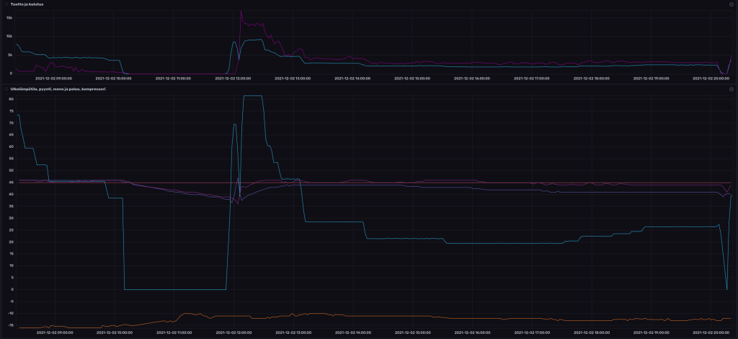Click the 80 y-axis label on bottom chart
The height and width of the screenshot is (339, 738).
point(12,100)
